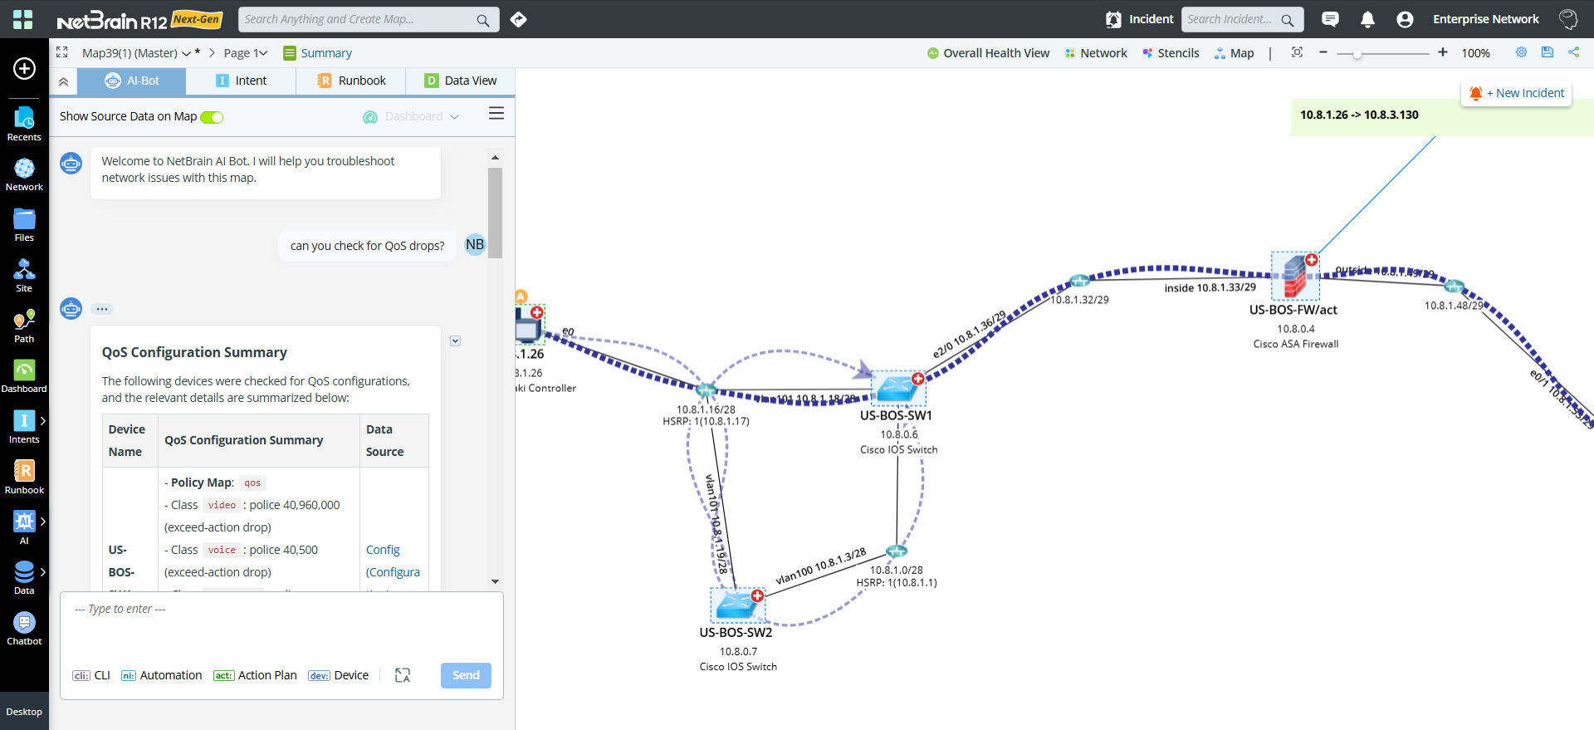Open the Network view menu in toolbar
Image resolution: width=1594 pixels, height=730 pixels.
(1096, 53)
